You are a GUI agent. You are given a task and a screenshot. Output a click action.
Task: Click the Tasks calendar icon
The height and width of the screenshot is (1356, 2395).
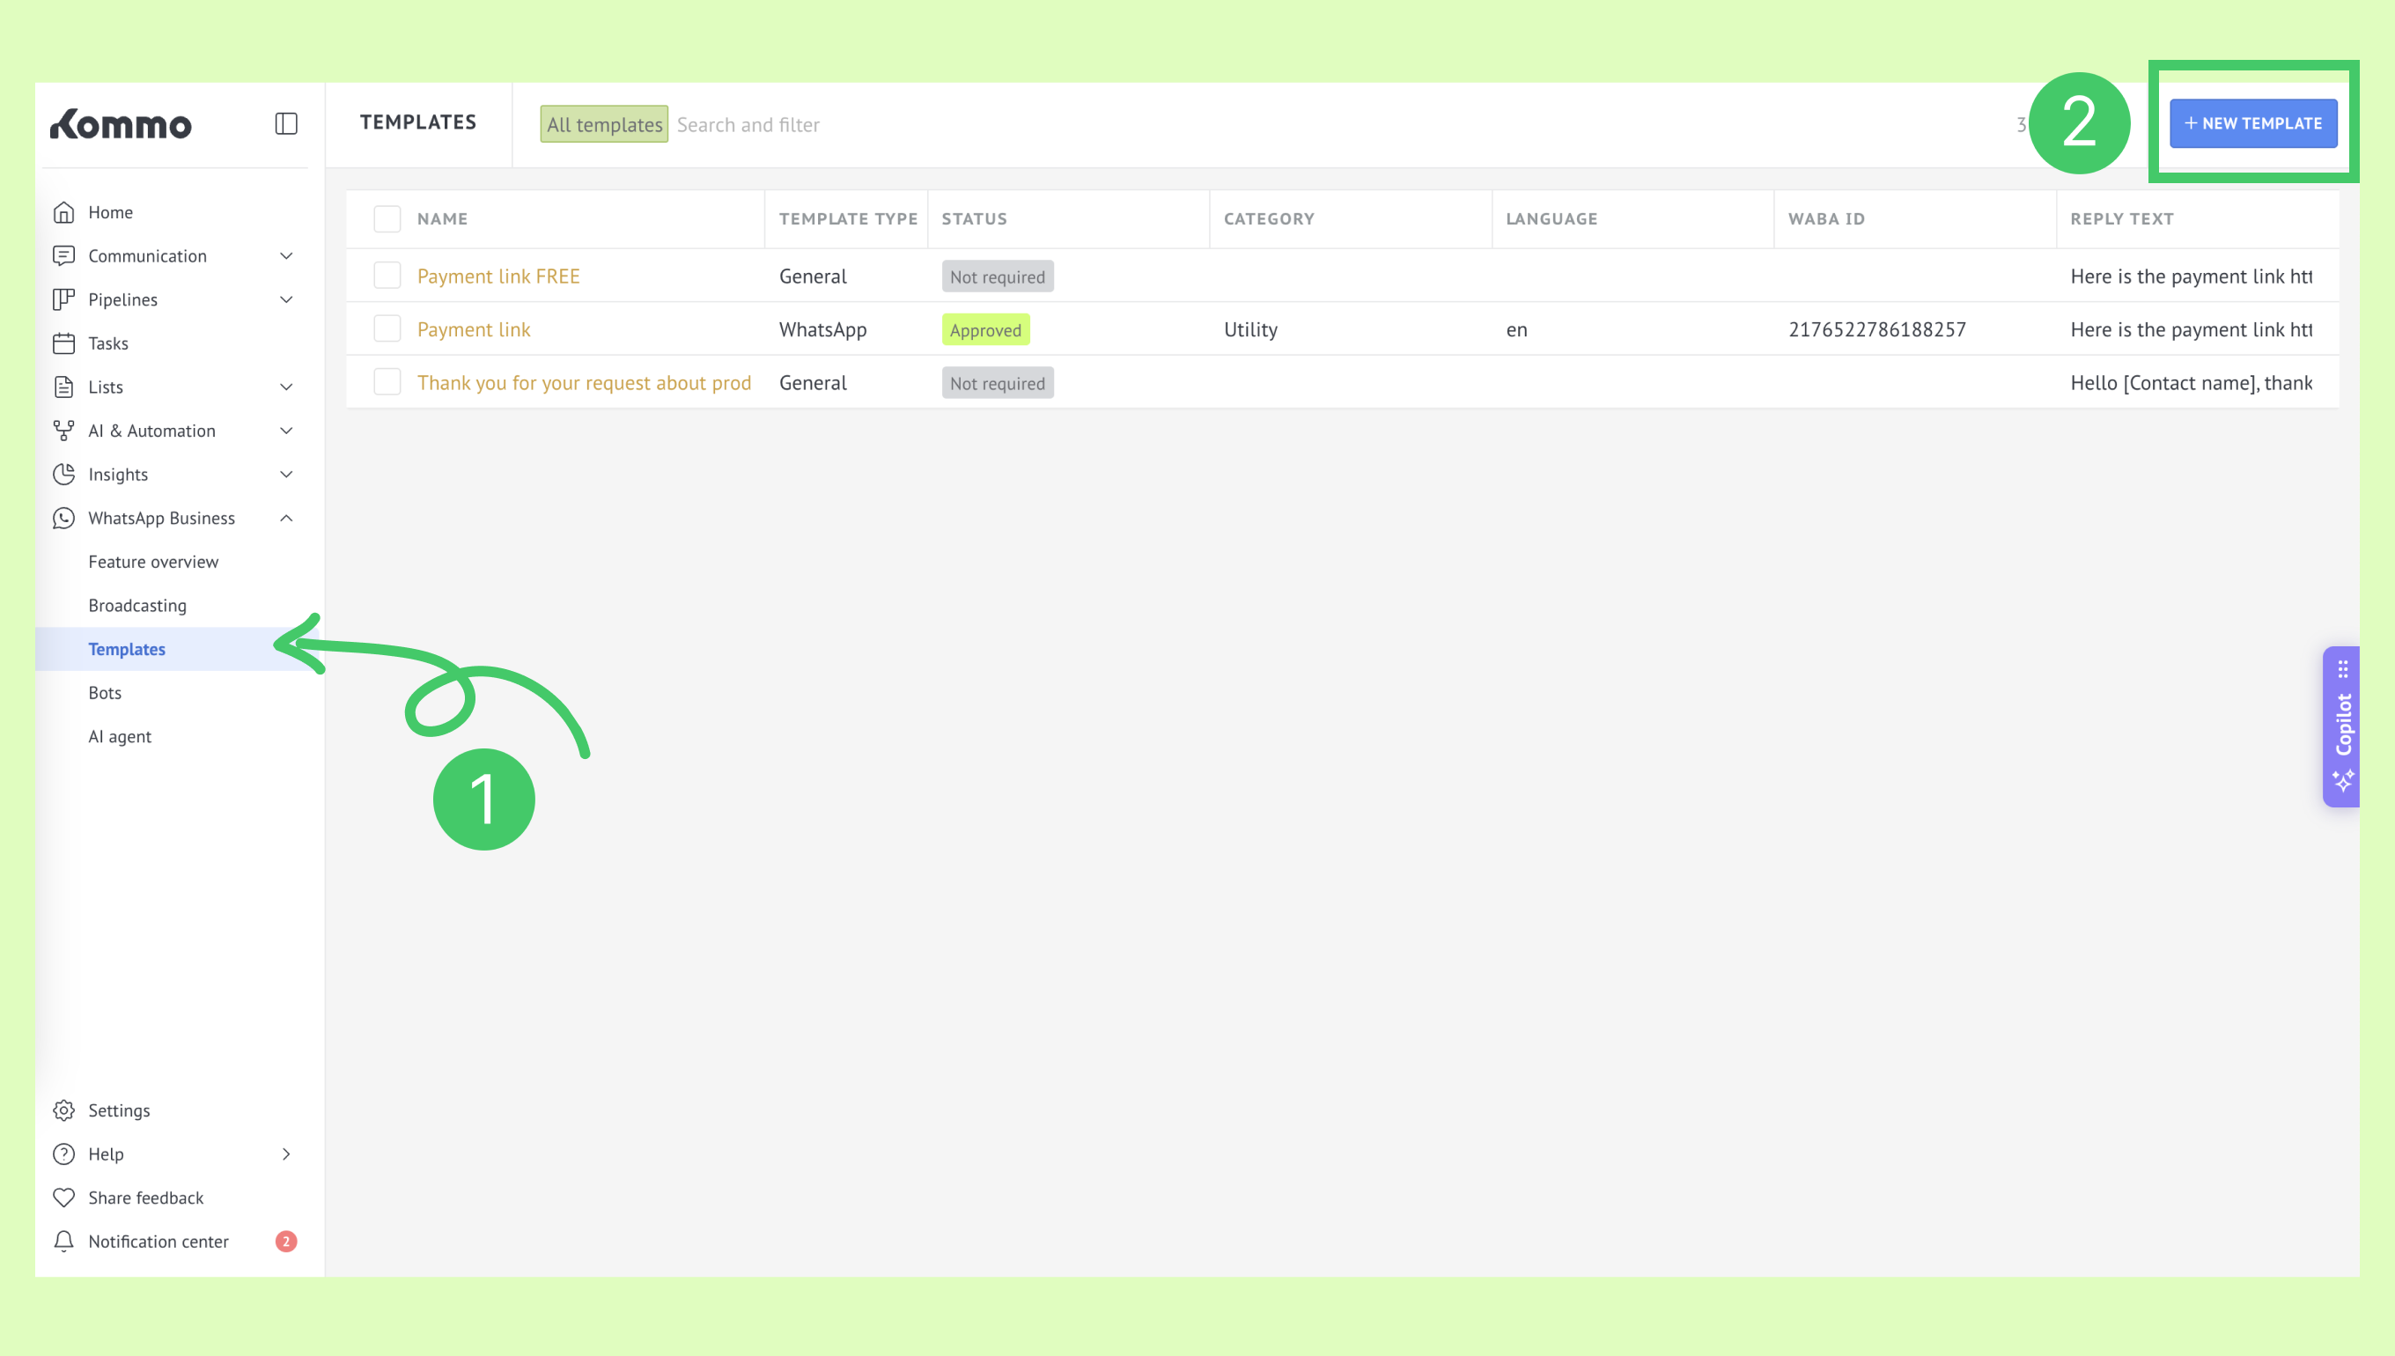[63, 343]
